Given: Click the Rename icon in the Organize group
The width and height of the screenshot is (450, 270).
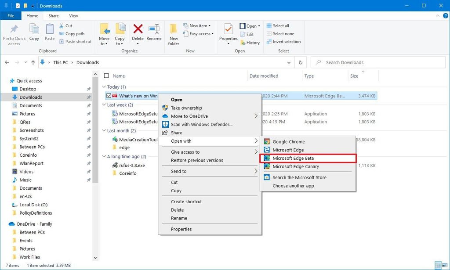Looking at the screenshot, I should pyautogui.click(x=154, y=31).
